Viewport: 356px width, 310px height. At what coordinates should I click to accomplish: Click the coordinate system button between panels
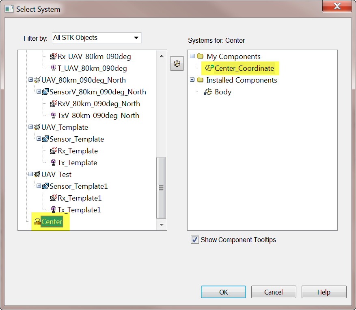[x=177, y=63]
